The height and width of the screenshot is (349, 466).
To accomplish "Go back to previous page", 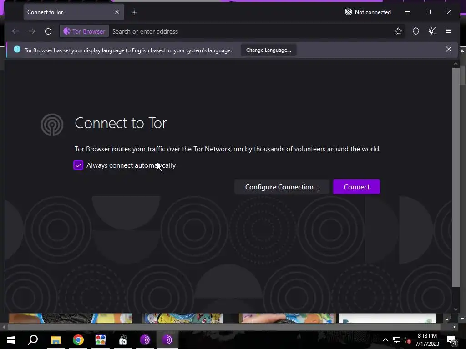I will (x=15, y=31).
